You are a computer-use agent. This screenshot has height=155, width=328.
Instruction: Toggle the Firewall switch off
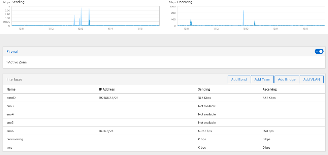pos(319,51)
